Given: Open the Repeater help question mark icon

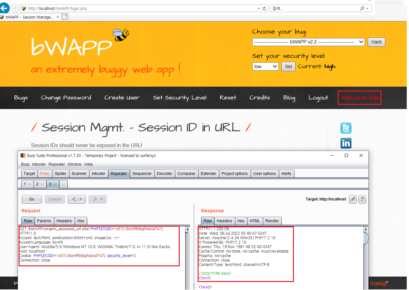Looking at the screenshot, I should coord(362,199).
